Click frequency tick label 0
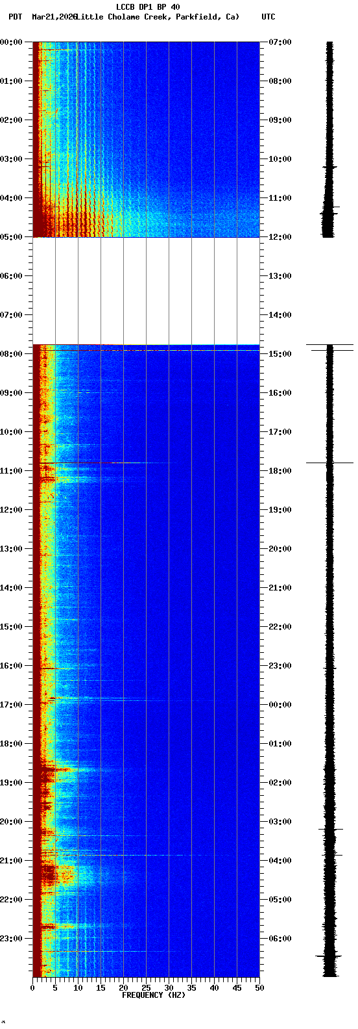Screen dimensions: 358x1029 [32, 988]
